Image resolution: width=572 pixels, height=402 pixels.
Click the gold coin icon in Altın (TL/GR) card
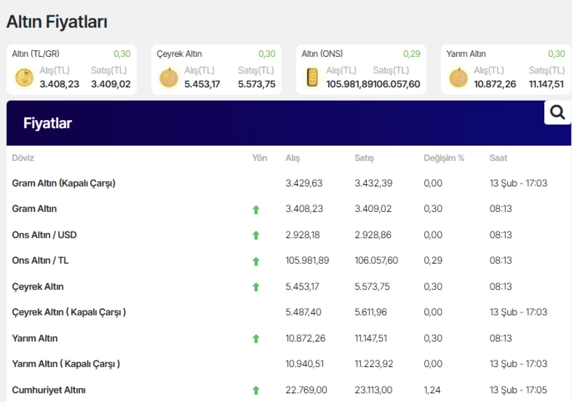24,78
